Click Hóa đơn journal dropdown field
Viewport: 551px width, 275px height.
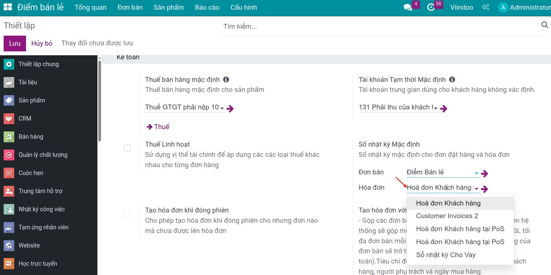point(443,188)
